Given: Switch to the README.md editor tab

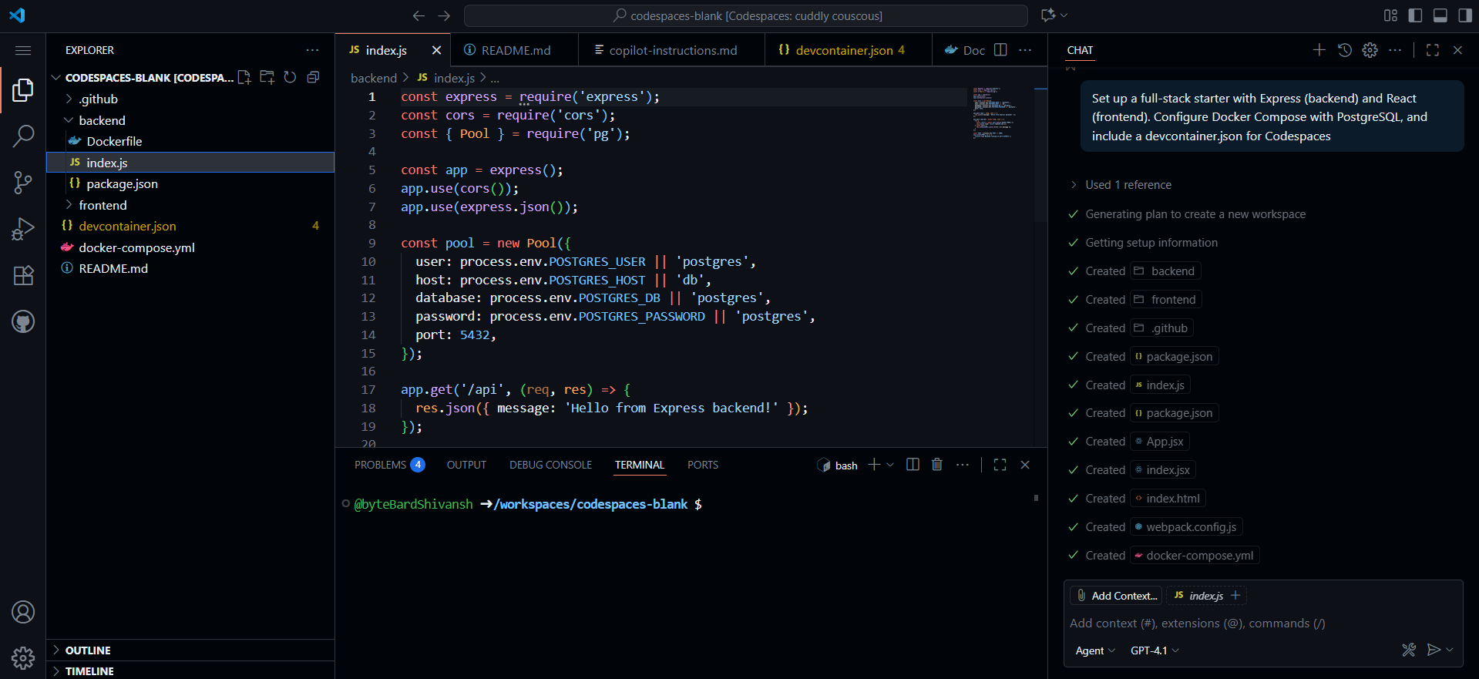Looking at the screenshot, I should [515, 50].
